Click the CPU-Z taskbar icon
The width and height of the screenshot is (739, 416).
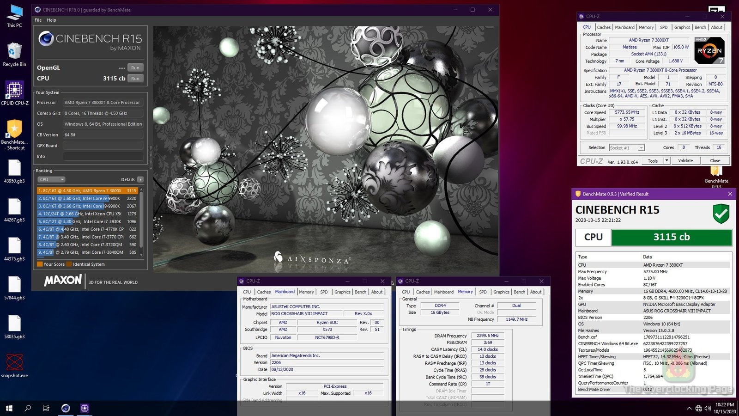[85, 408]
